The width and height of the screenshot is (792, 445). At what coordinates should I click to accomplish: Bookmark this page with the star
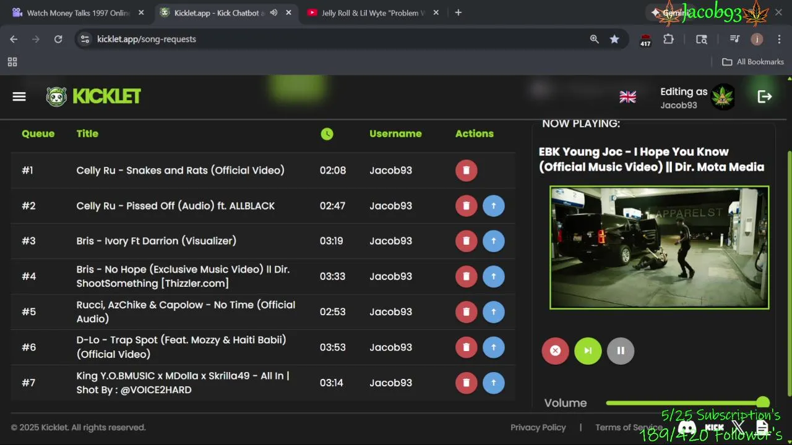614,39
